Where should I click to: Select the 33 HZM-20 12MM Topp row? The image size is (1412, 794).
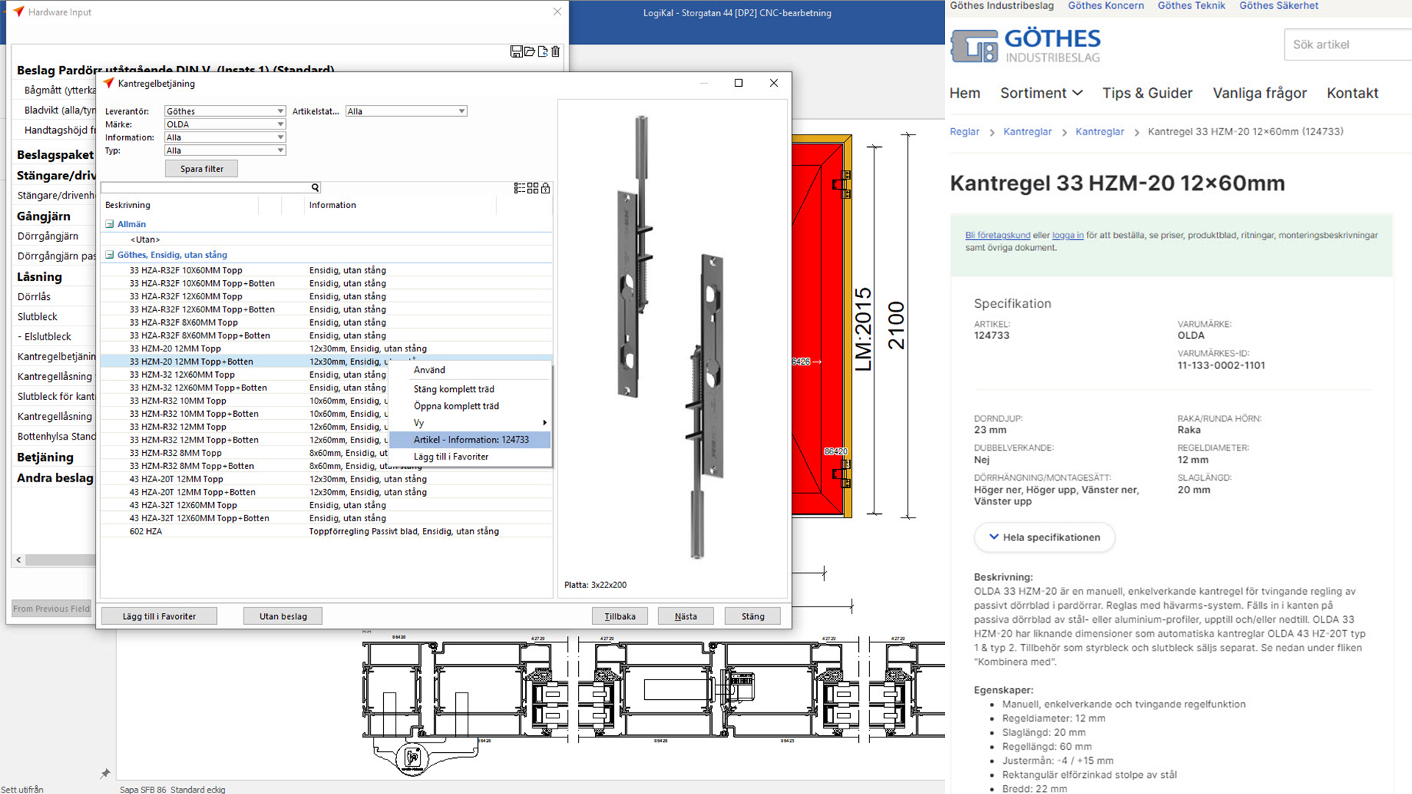[327, 348]
